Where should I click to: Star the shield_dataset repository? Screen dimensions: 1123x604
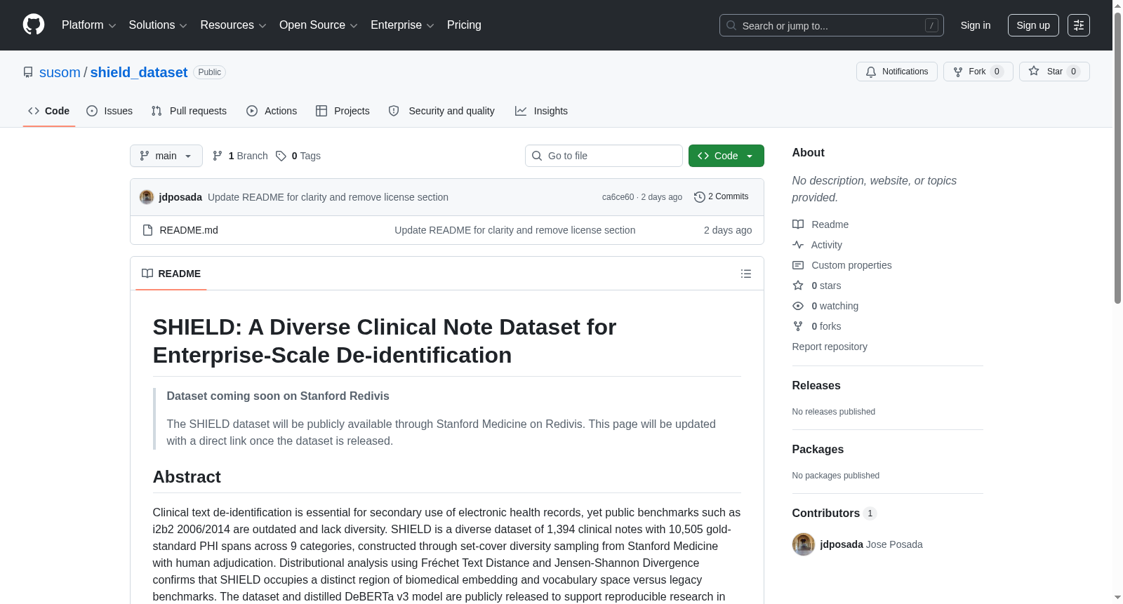point(1054,72)
